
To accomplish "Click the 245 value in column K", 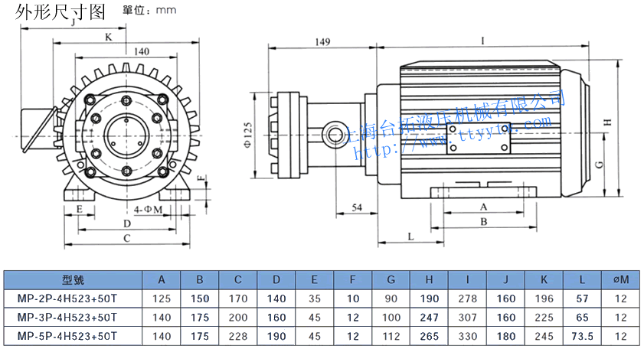I will (x=544, y=335).
